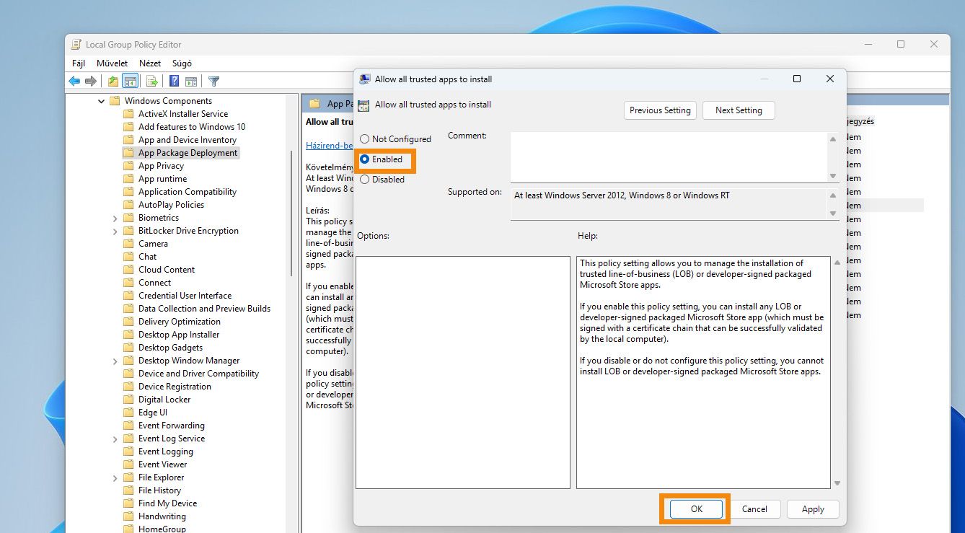Toggle the Show/Hide Console Tree toolbar icon

[x=131, y=82]
